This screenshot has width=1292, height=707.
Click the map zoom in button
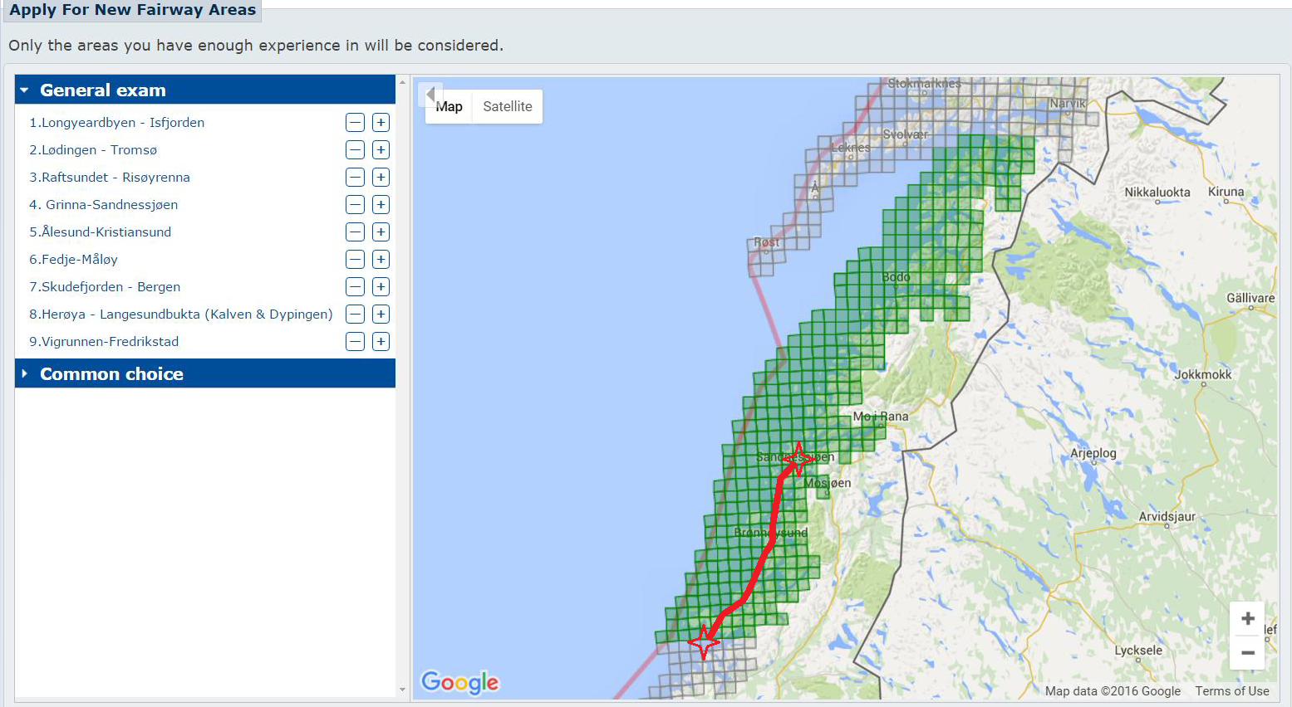(x=1247, y=619)
